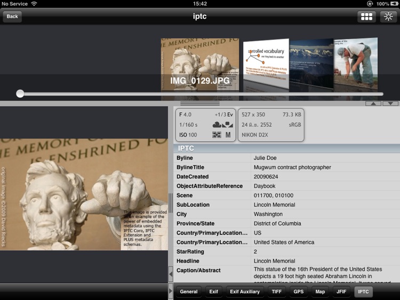Select the country code US value

pyautogui.click(x=258, y=233)
